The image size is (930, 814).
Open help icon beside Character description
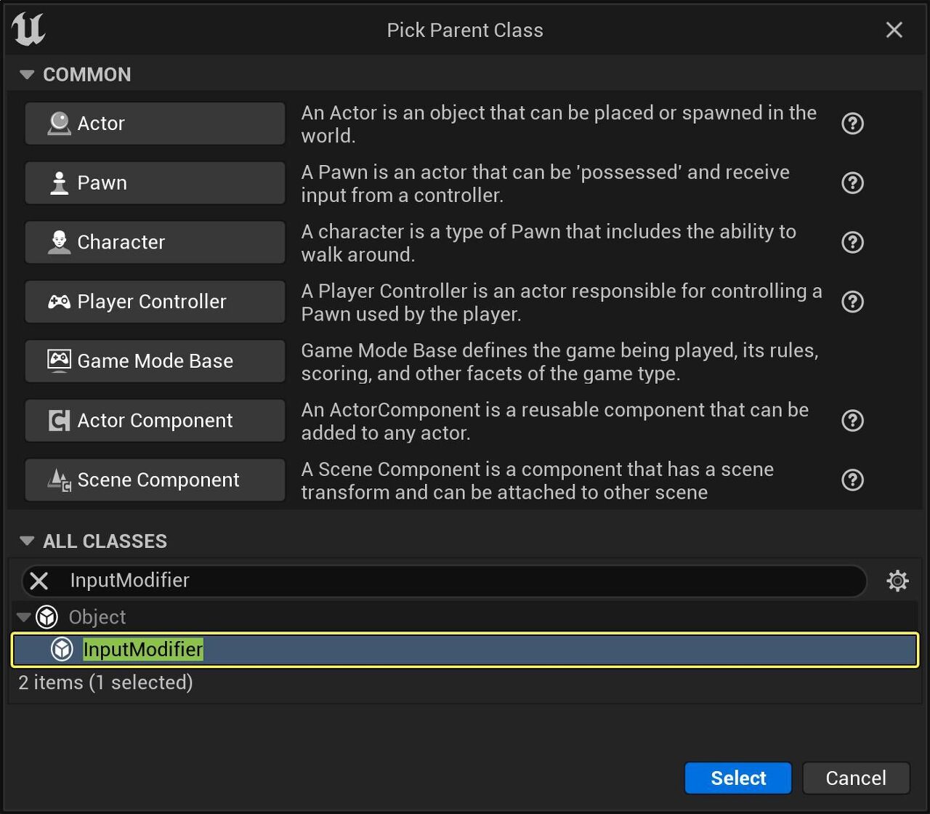coord(852,242)
